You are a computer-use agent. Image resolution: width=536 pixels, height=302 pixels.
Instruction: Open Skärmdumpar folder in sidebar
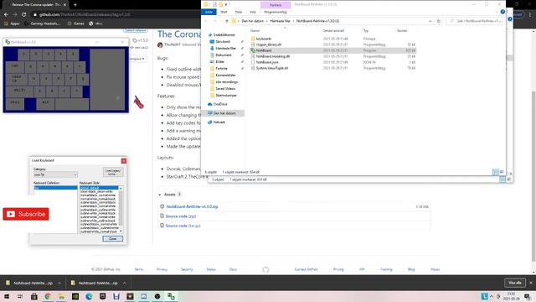226,95
